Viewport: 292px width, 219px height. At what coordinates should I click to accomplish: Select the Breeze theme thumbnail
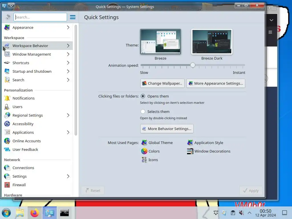click(161, 42)
